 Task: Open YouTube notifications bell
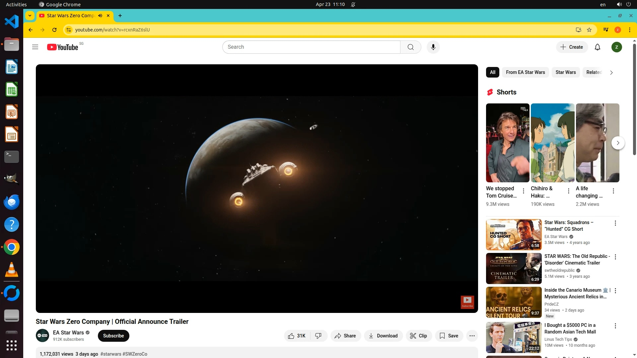pyautogui.click(x=598, y=47)
